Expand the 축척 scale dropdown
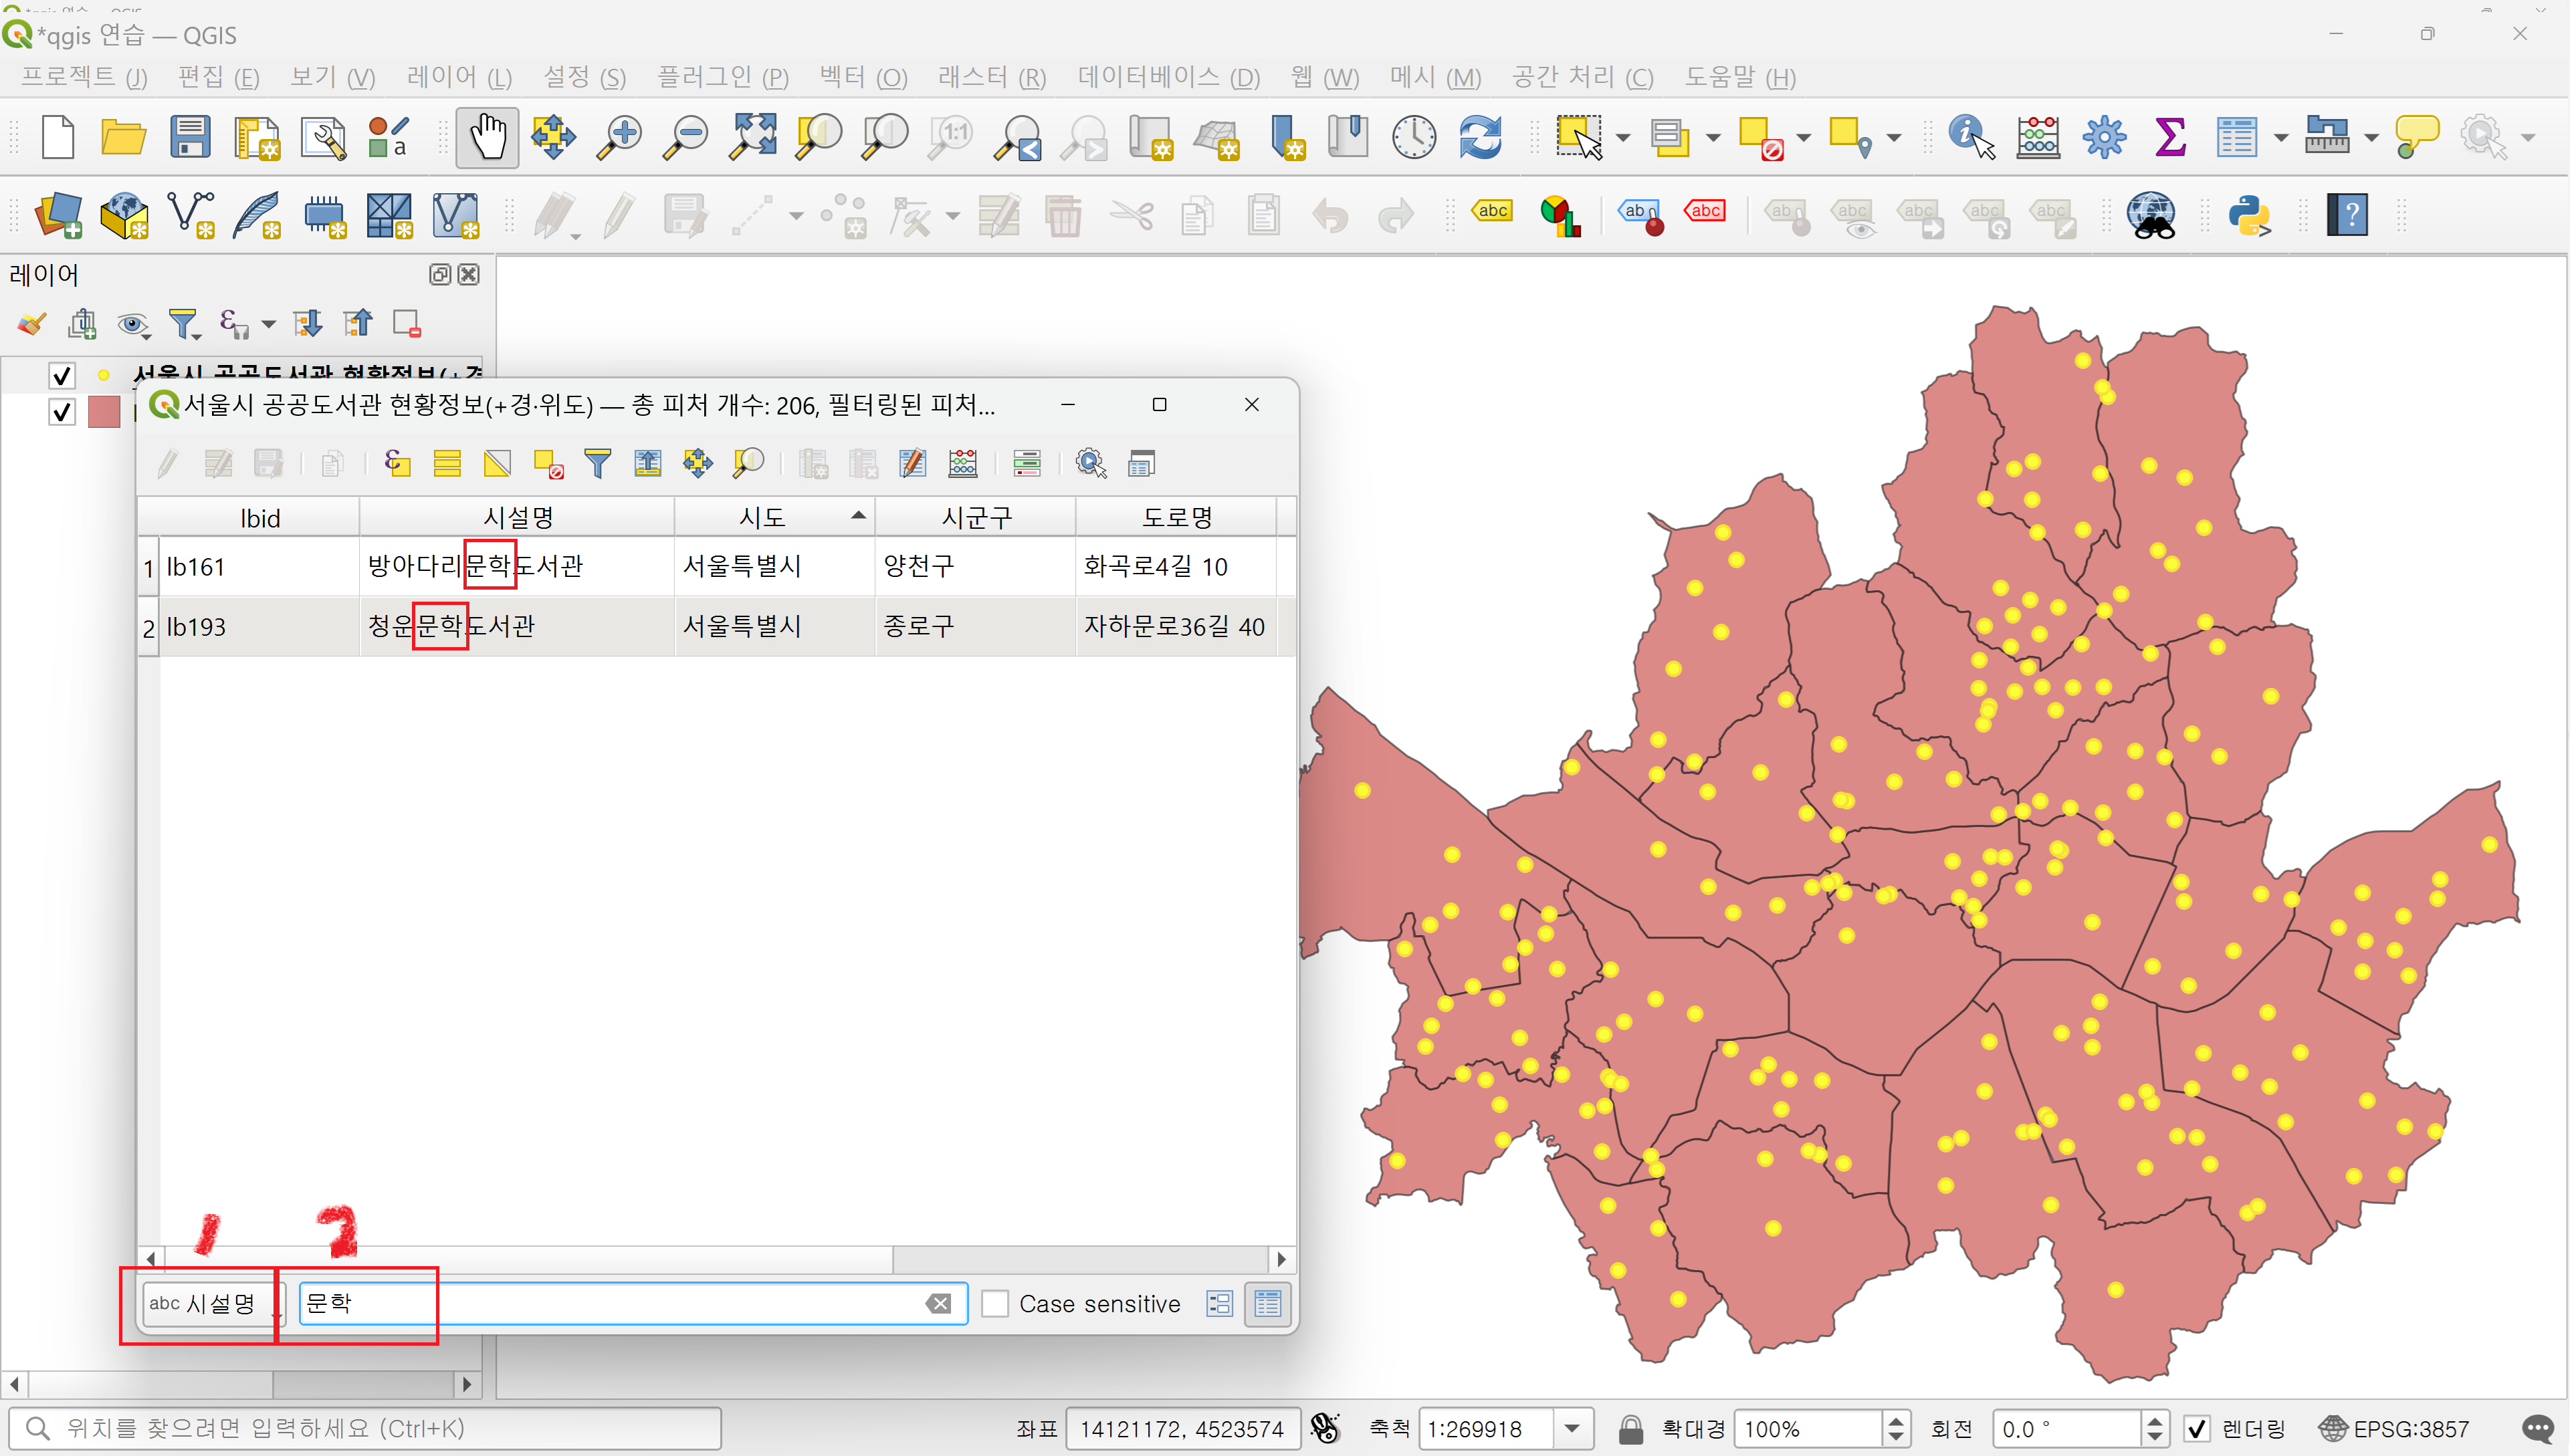 coord(1572,1429)
